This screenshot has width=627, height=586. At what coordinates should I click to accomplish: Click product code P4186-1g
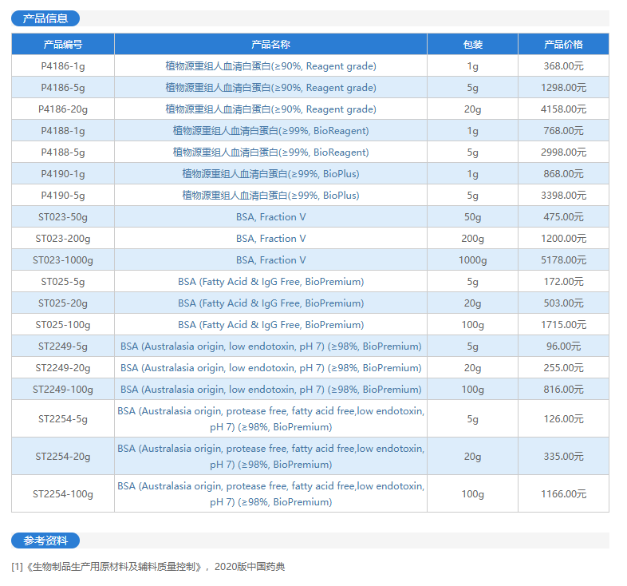tap(63, 66)
